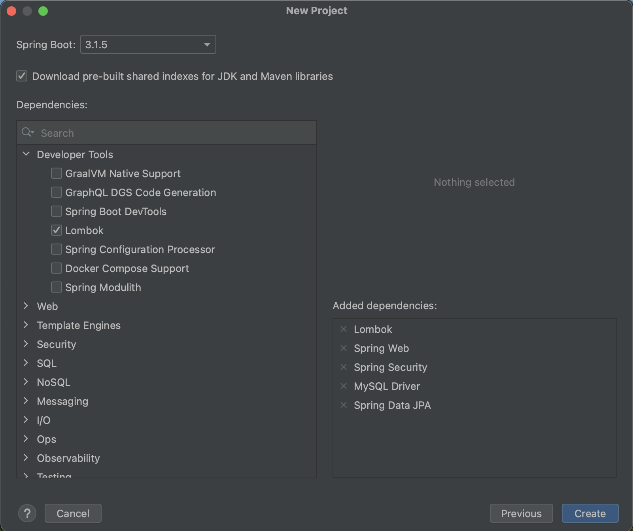633x531 pixels.
Task: Select the Developer Tools tree row label
Action: [x=75, y=155]
